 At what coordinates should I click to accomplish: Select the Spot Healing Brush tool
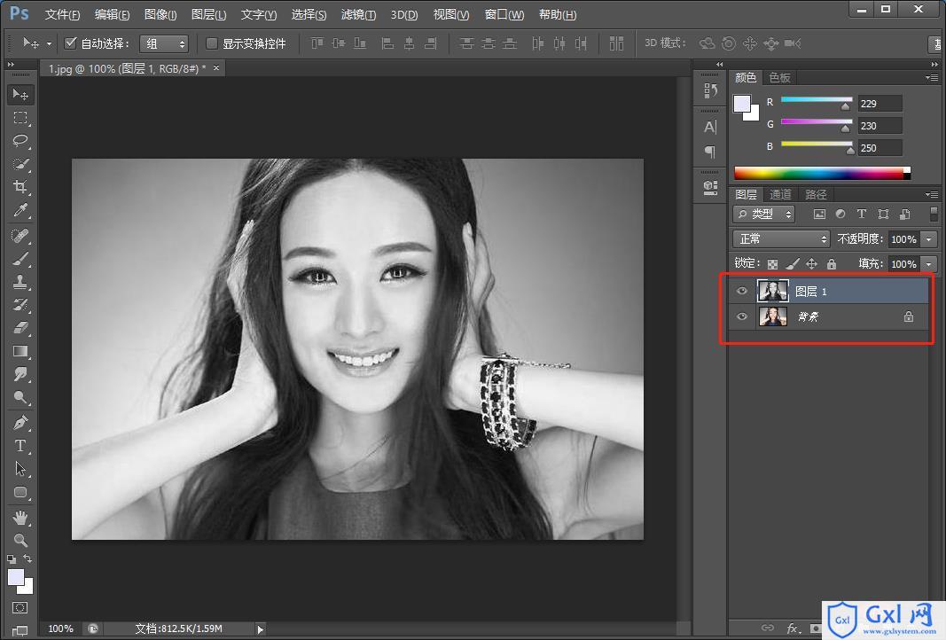(x=20, y=235)
